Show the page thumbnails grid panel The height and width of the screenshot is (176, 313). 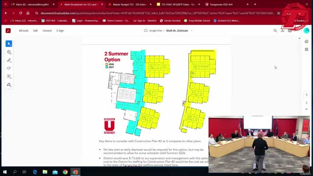[x=307, y=49]
